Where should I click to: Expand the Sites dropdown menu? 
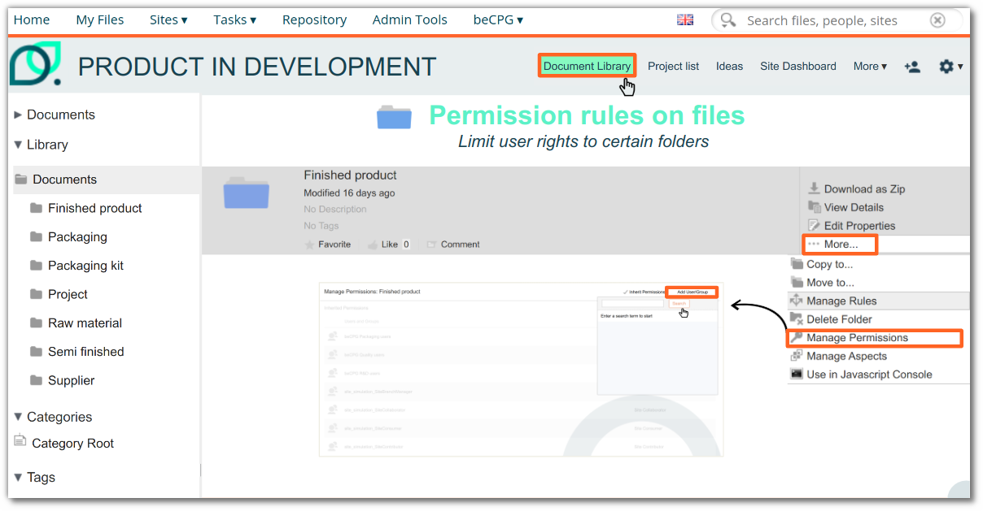click(168, 20)
